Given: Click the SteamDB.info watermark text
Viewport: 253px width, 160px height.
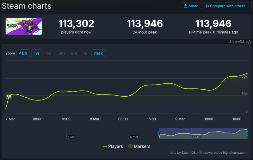Looking at the screenshot, I should click(240, 42).
